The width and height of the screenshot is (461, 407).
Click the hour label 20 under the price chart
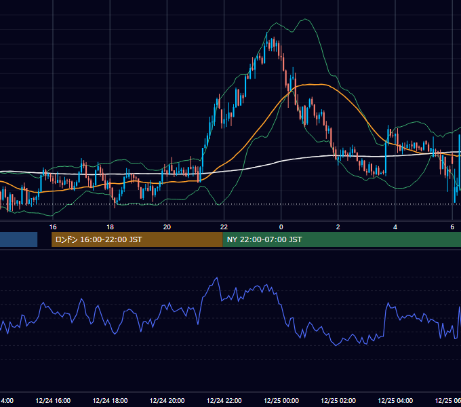167,227
